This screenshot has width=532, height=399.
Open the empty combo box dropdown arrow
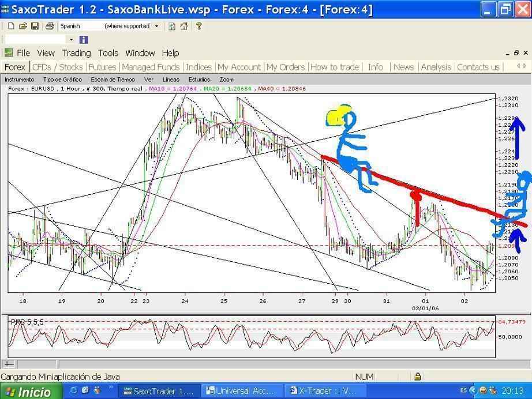71,40
